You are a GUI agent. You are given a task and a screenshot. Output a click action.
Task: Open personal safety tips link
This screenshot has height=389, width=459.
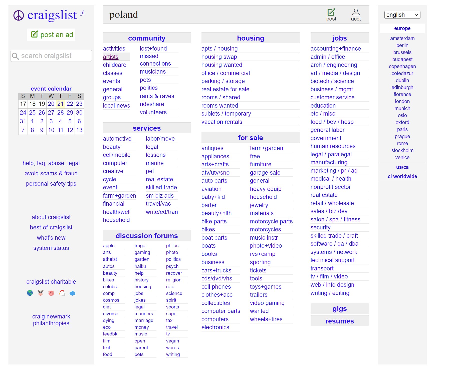click(x=51, y=184)
